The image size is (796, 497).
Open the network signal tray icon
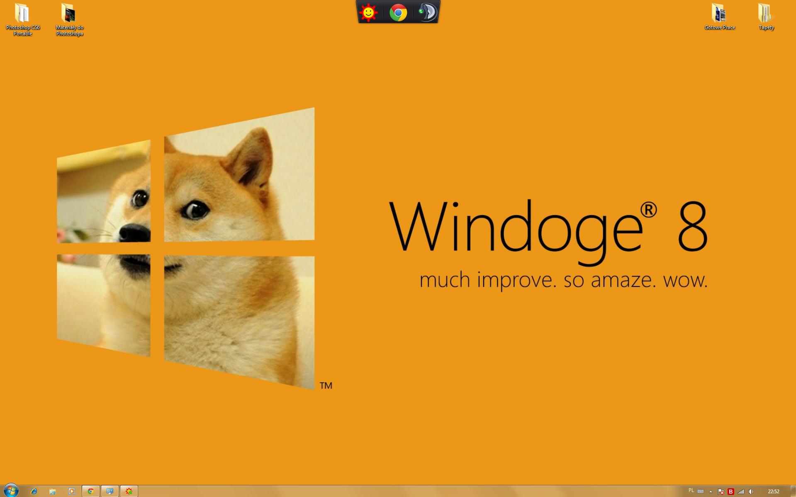[x=741, y=492]
